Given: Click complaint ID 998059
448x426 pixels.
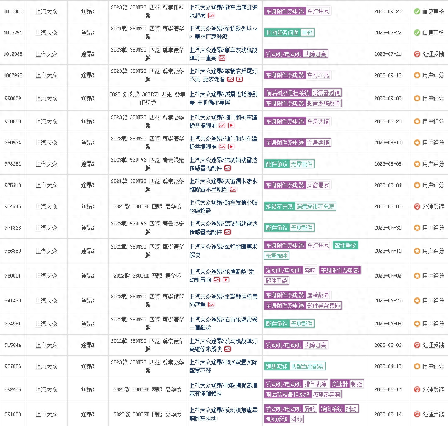Looking at the screenshot, I should click(13, 98).
